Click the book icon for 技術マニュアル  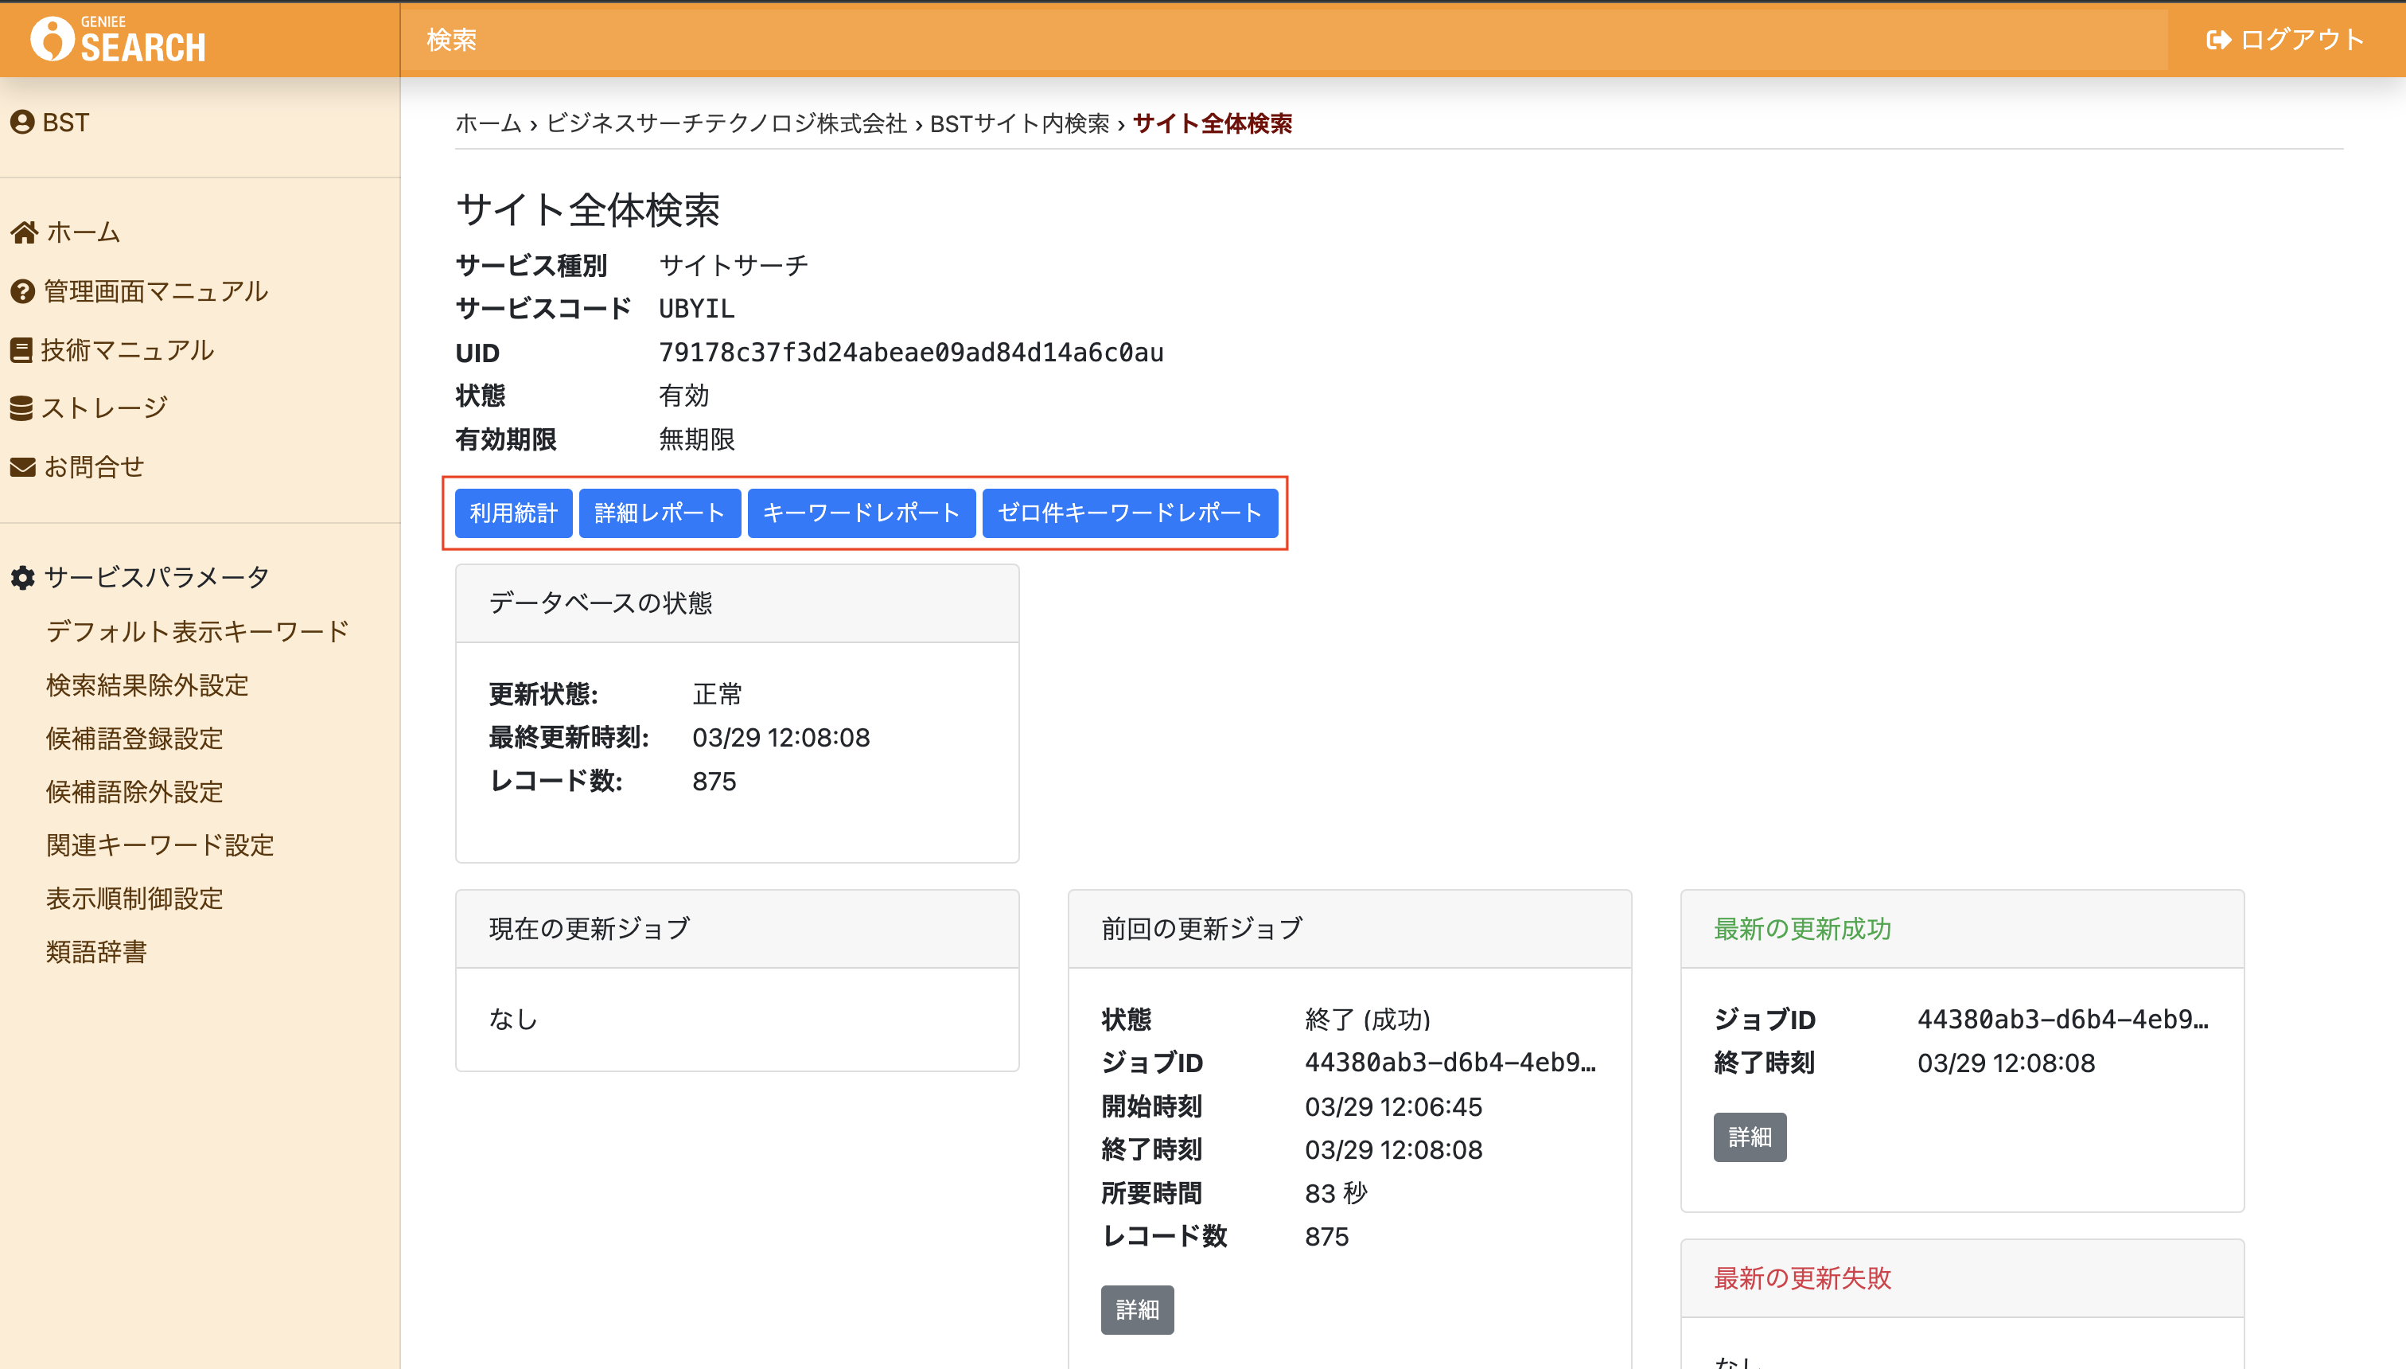pyautogui.click(x=21, y=349)
